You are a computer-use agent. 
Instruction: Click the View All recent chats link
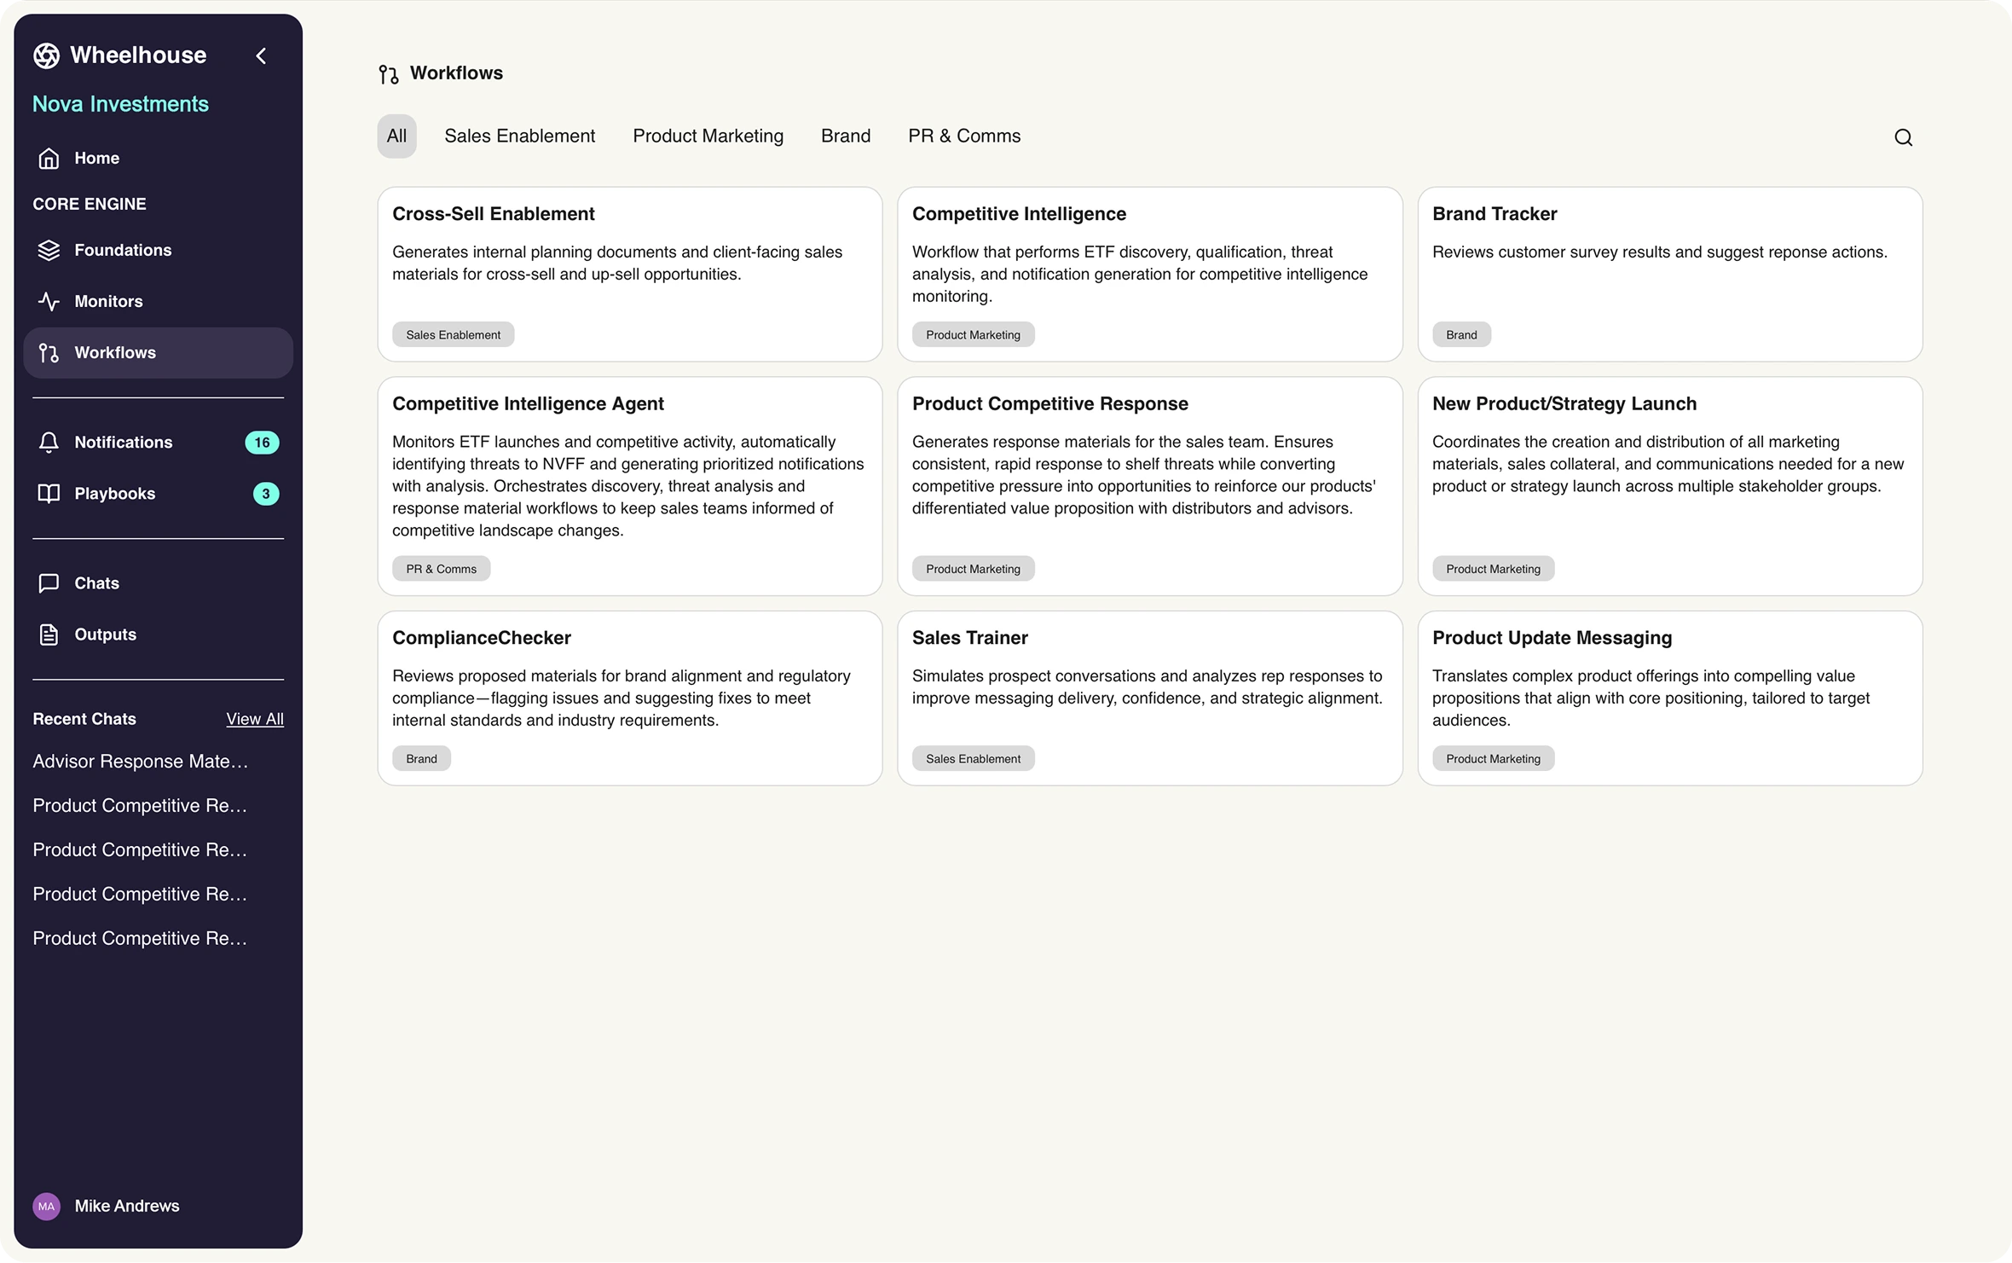click(255, 719)
